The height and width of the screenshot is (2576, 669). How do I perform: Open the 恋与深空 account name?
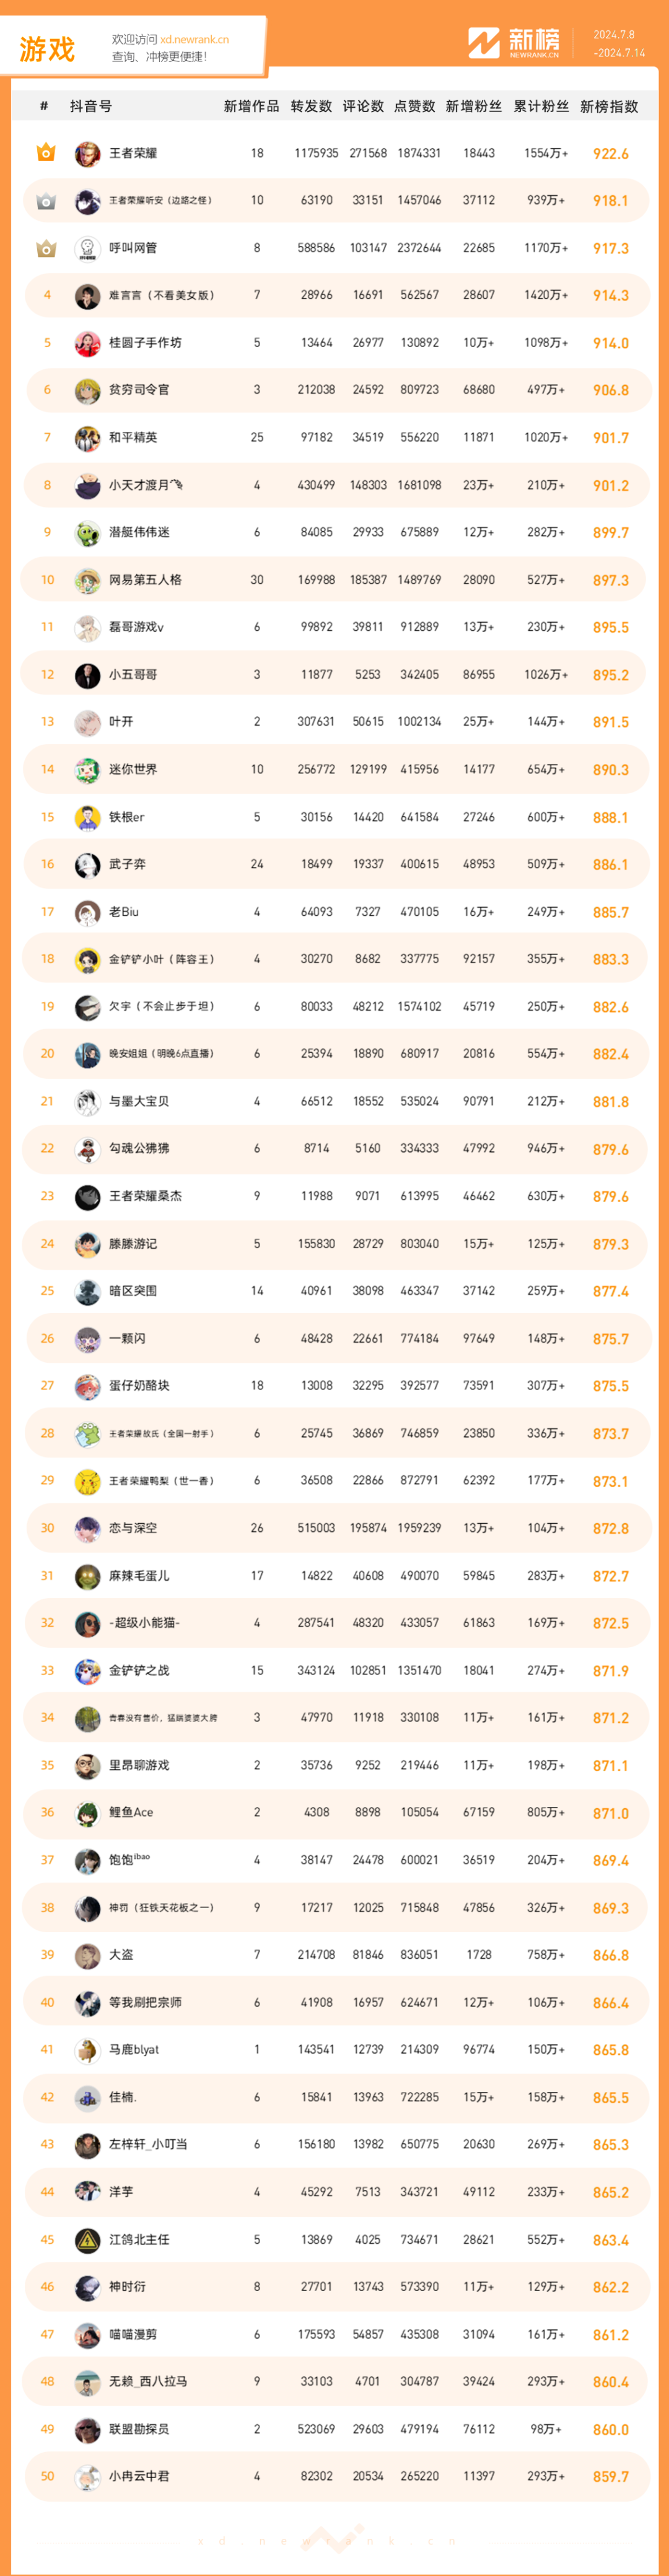[133, 1528]
